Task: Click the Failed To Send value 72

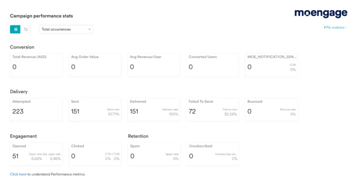Action: pyautogui.click(x=192, y=111)
